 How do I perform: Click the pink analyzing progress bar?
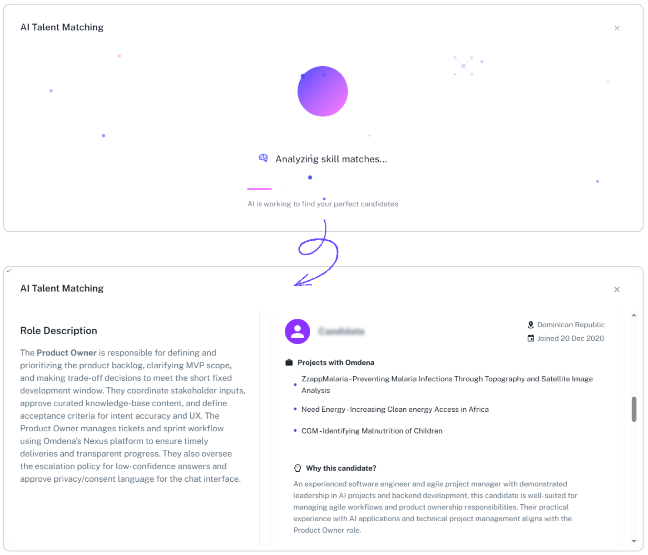click(259, 189)
